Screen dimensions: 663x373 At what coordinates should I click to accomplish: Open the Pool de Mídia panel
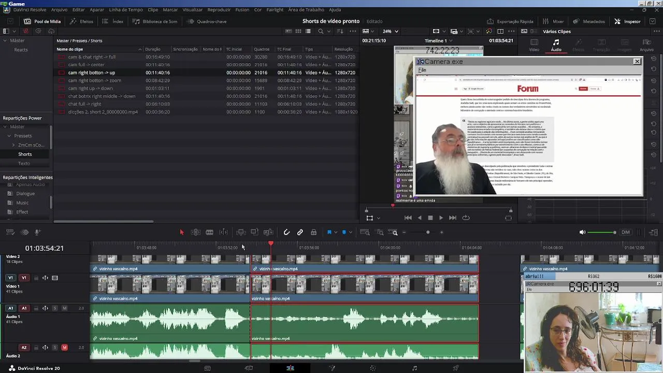click(x=42, y=22)
